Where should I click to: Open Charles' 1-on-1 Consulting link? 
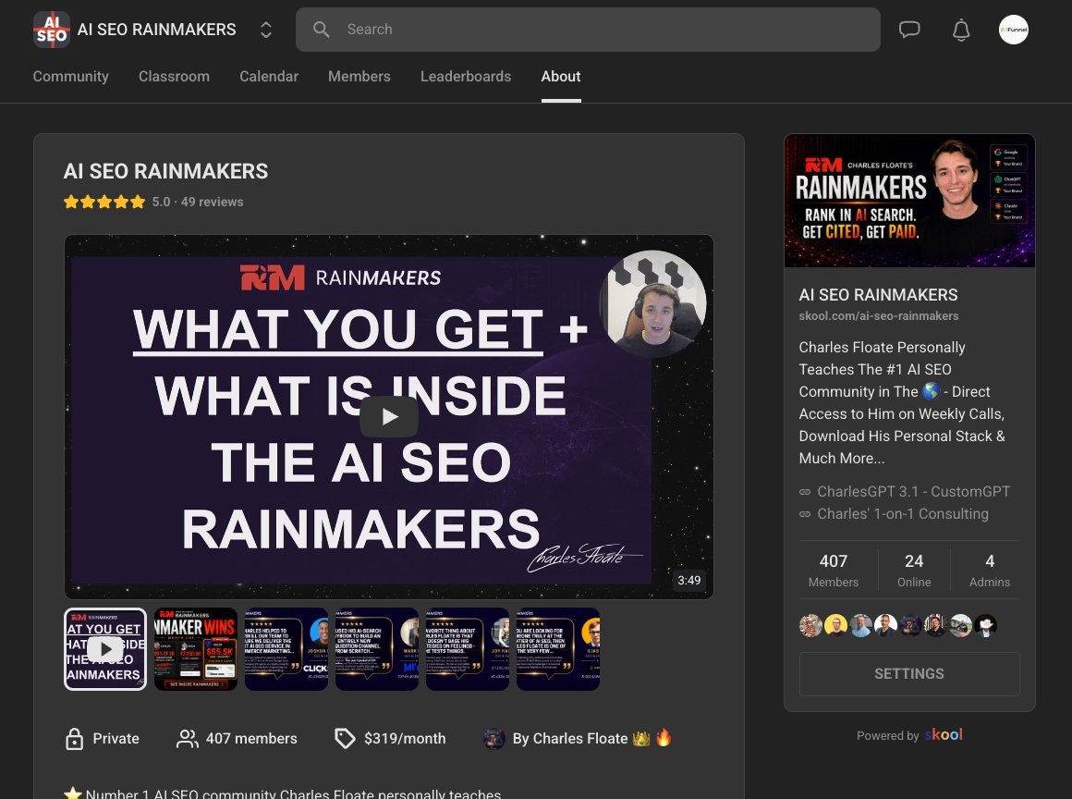click(903, 514)
